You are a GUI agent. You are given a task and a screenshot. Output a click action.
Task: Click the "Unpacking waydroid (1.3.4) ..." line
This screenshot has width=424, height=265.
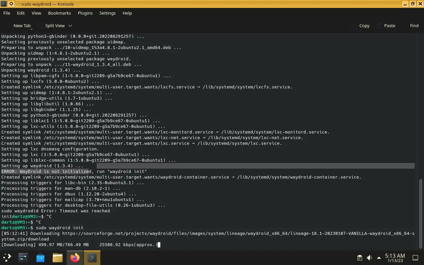click(41, 70)
